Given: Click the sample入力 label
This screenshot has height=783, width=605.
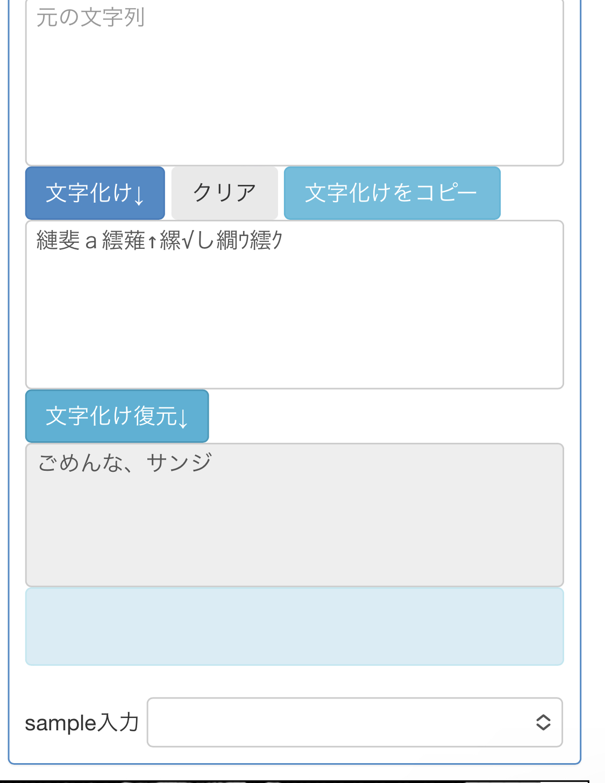Looking at the screenshot, I should (x=82, y=723).
